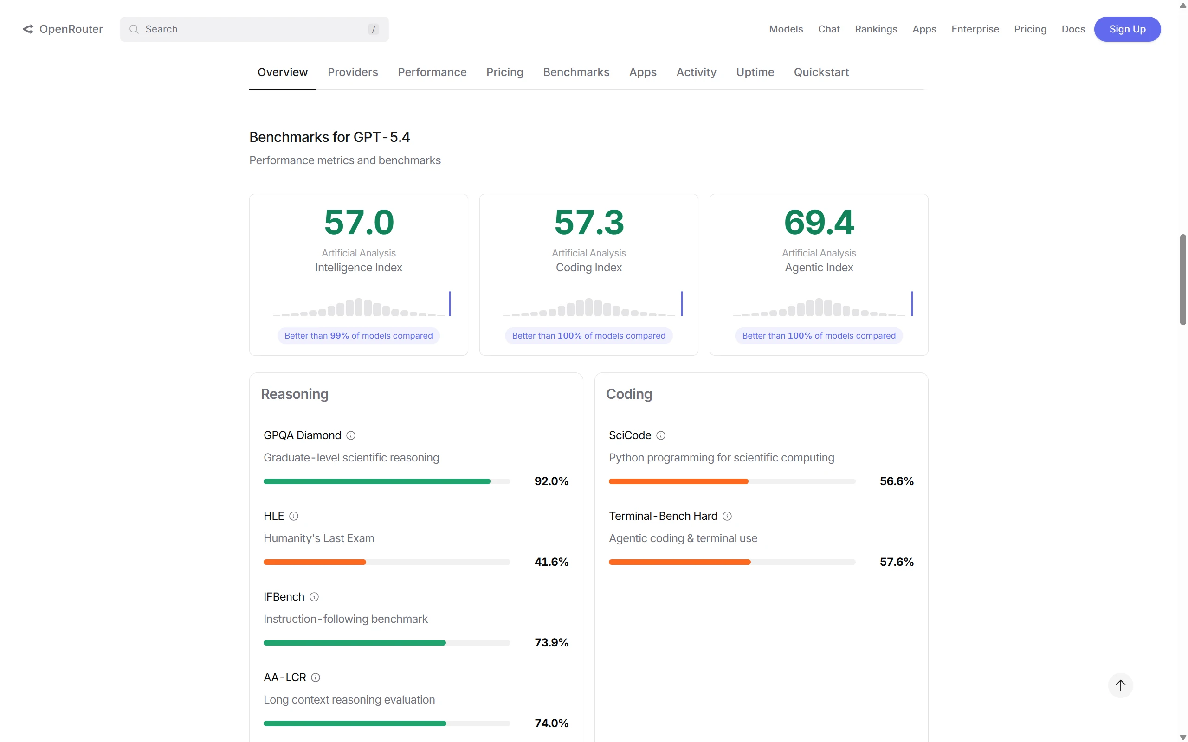Select the Quickstart tab
Screen dimensions: 1188x742
click(x=821, y=72)
